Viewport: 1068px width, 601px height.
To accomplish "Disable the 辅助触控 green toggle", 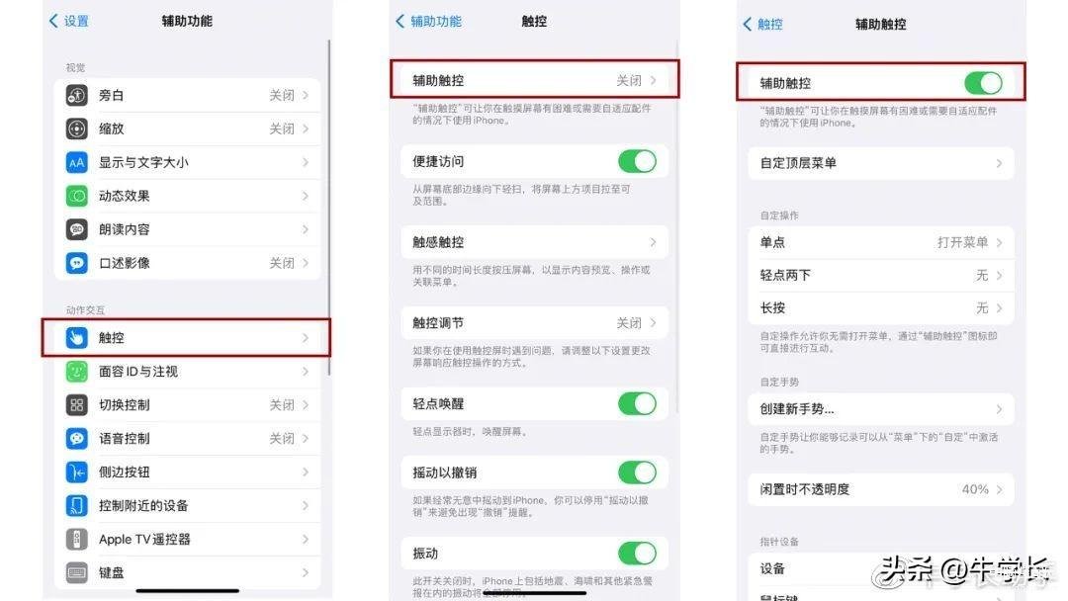I will point(983,83).
